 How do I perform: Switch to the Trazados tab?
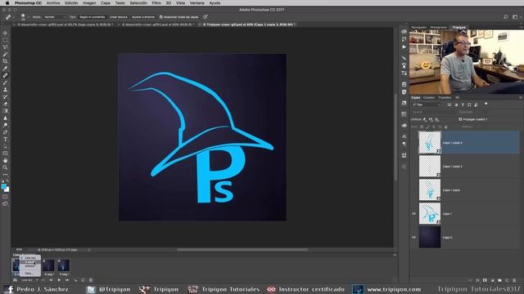445,98
